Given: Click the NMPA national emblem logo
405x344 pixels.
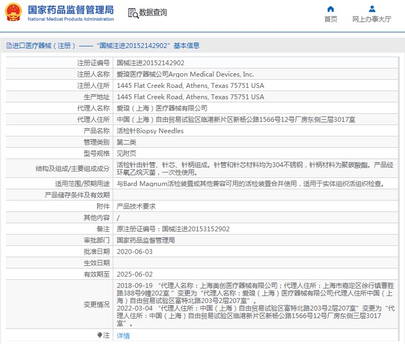Looking at the screenshot, I should pos(14,12).
